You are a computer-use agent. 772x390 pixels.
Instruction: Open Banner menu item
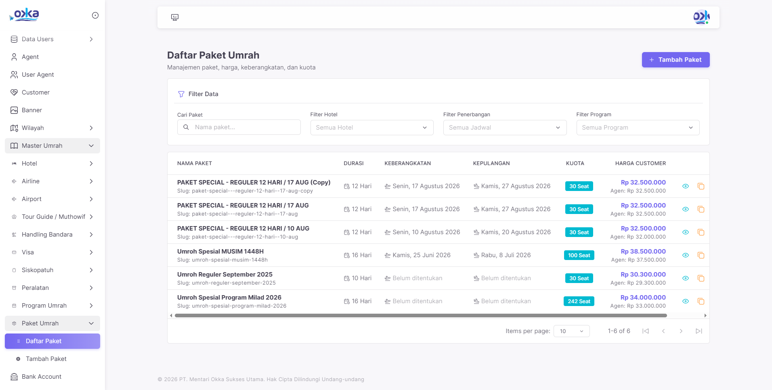click(x=52, y=110)
